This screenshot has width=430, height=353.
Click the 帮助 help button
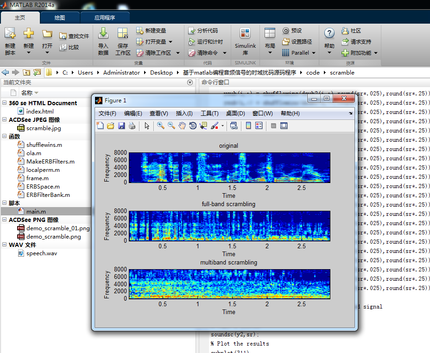329,41
